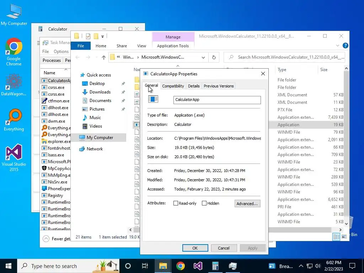Switch to Previous Versions tab
The image size is (364, 273).
tap(219, 86)
